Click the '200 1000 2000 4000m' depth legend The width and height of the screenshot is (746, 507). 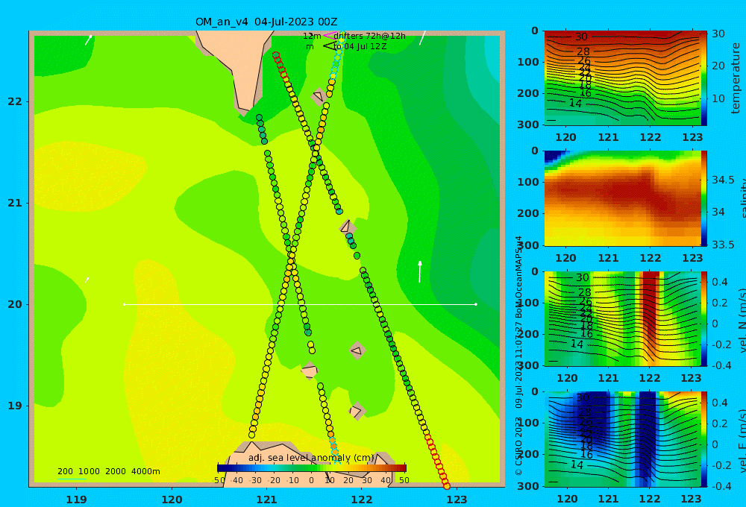click(109, 471)
